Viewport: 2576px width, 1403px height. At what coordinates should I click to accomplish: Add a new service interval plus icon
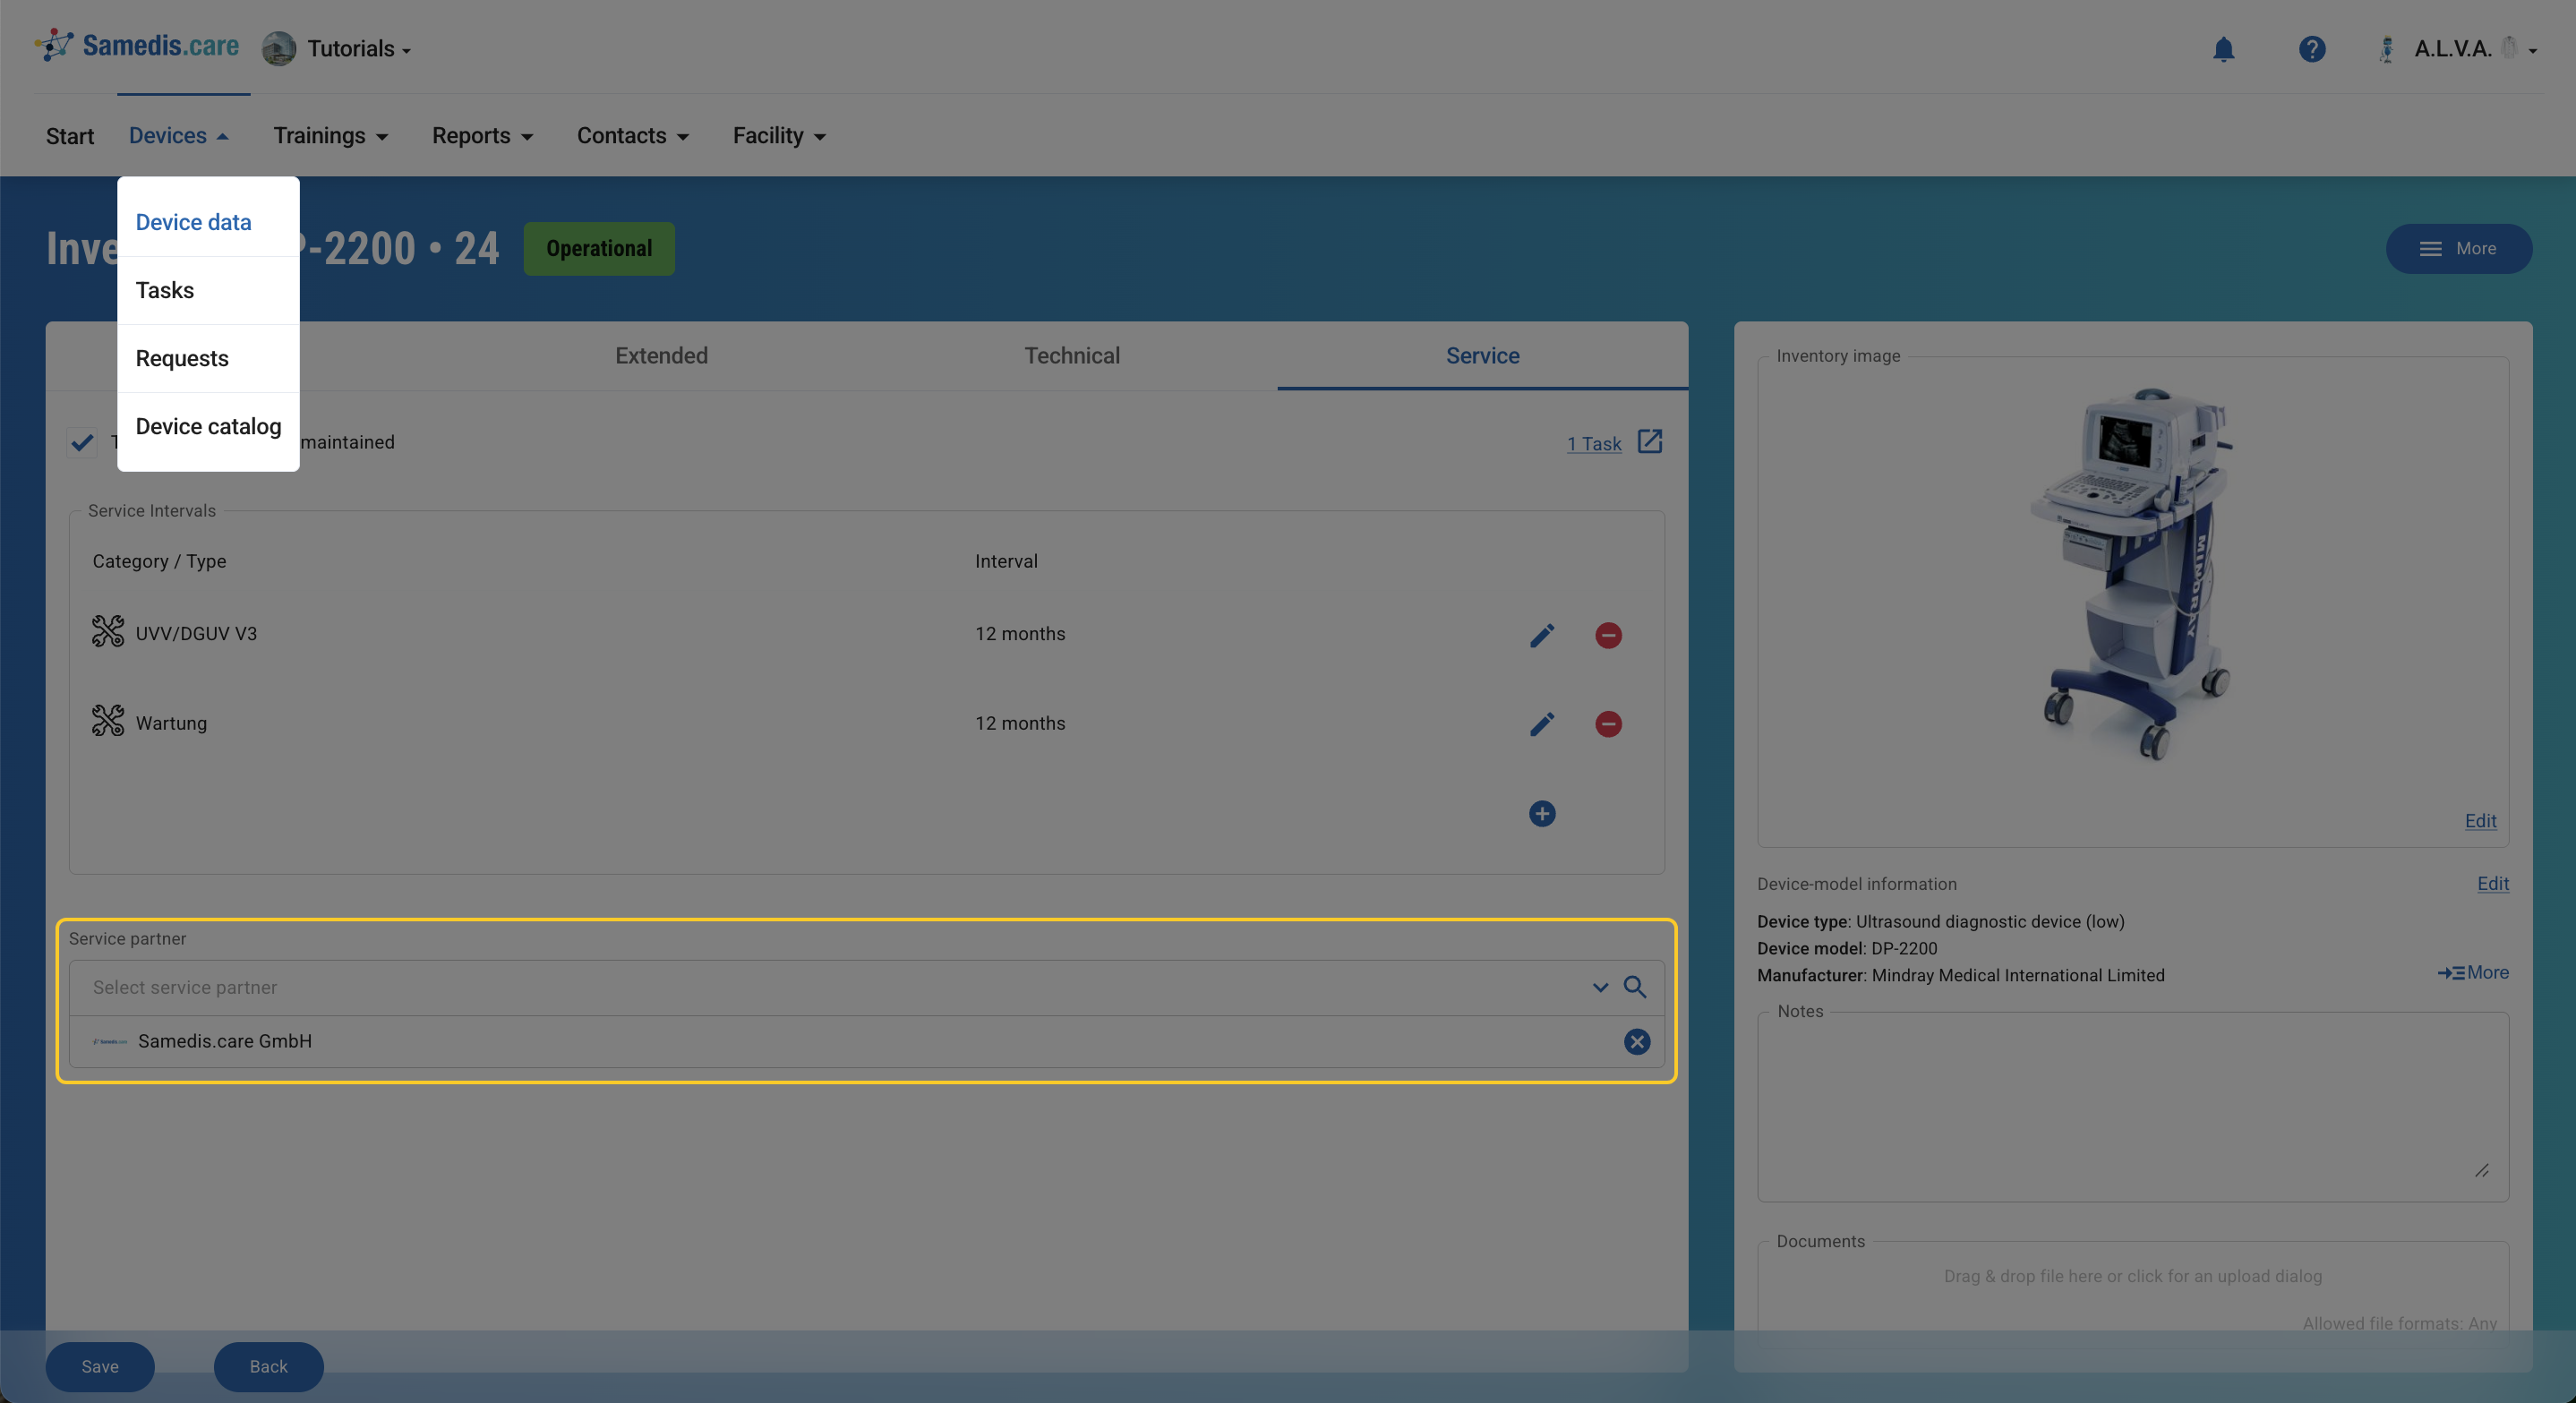tap(1541, 814)
